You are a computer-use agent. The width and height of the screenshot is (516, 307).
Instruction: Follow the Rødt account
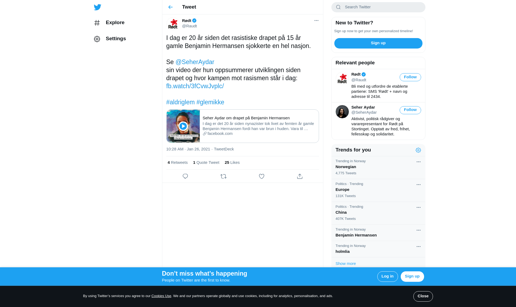[x=410, y=77]
